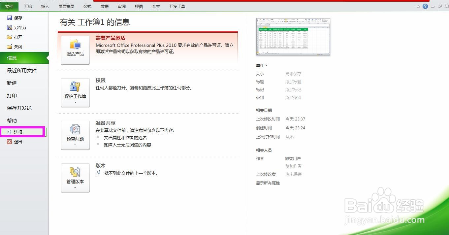
Task: Click the 版本 (Versions) heading
Action: [101, 166]
